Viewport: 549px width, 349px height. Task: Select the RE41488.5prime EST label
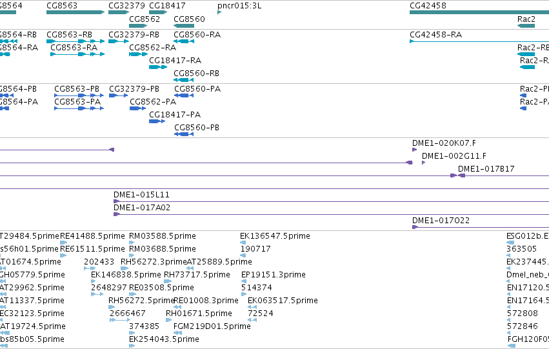tap(92, 236)
